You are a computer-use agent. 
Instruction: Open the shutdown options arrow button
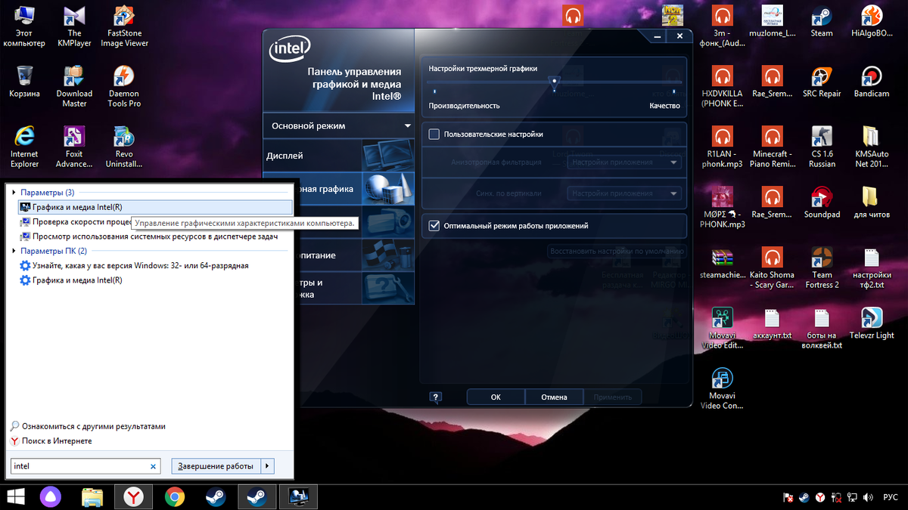point(268,466)
